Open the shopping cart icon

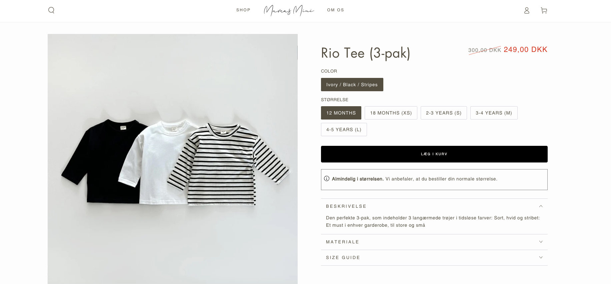[x=544, y=11]
